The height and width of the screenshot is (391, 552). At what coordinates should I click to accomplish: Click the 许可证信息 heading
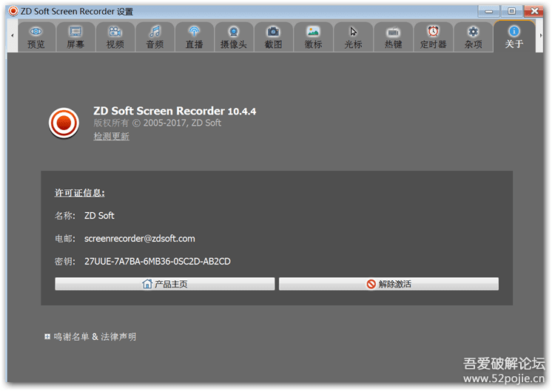click(80, 193)
